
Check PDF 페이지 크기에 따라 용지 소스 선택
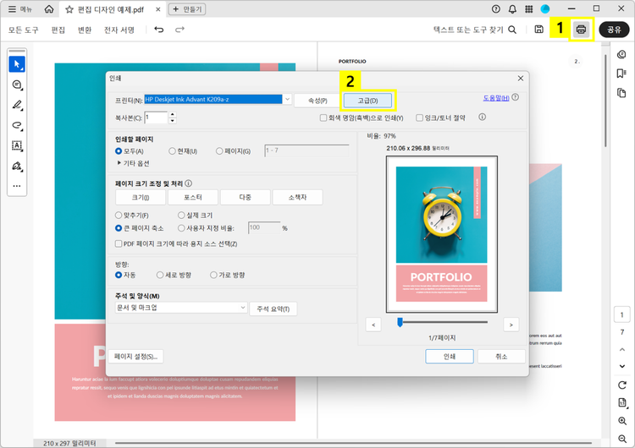pyautogui.click(x=119, y=243)
